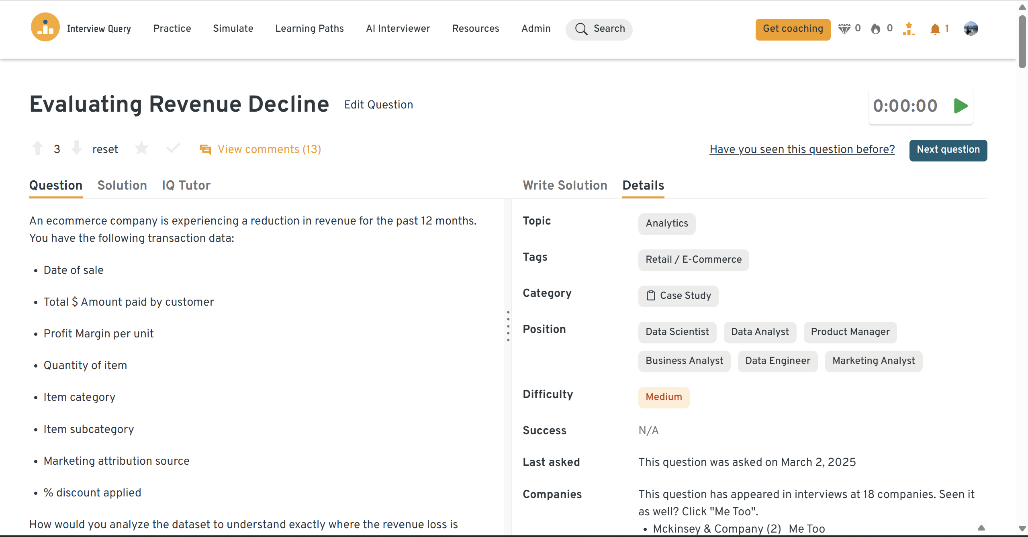Viewport: 1028px width, 537px height.
Task: Open the user profile avatar
Action: click(x=971, y=29)
